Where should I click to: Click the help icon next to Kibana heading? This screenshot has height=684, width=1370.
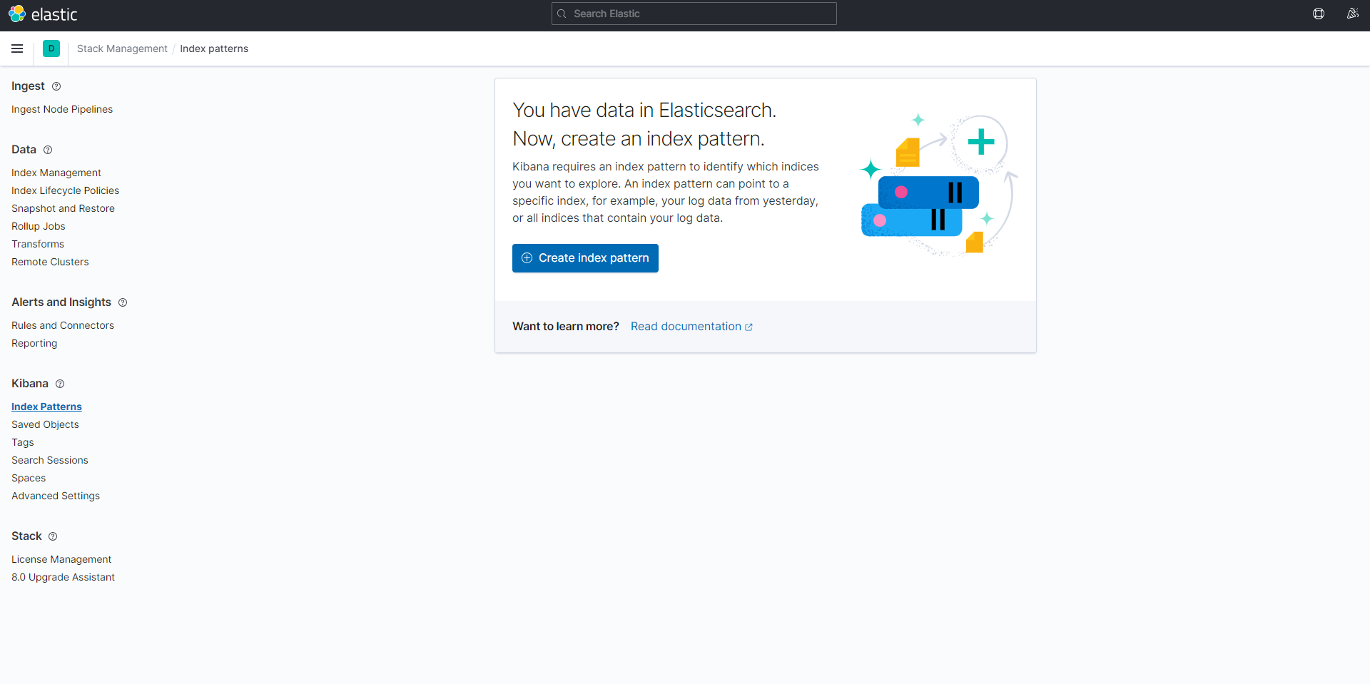point(60,384)
